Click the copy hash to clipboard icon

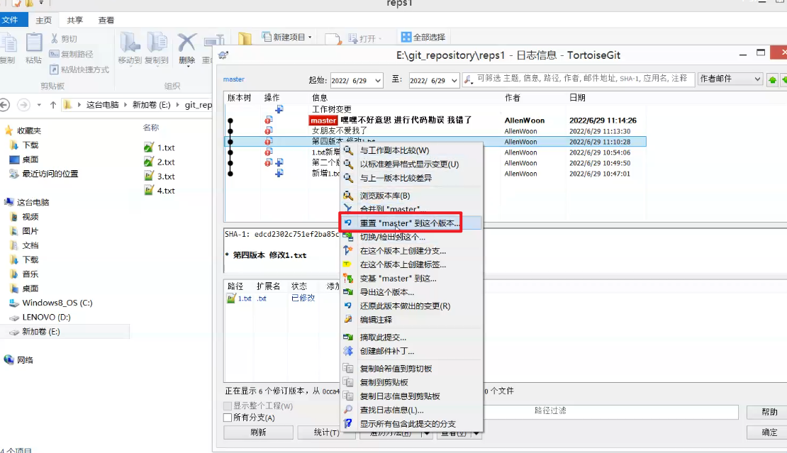(348, 368)
